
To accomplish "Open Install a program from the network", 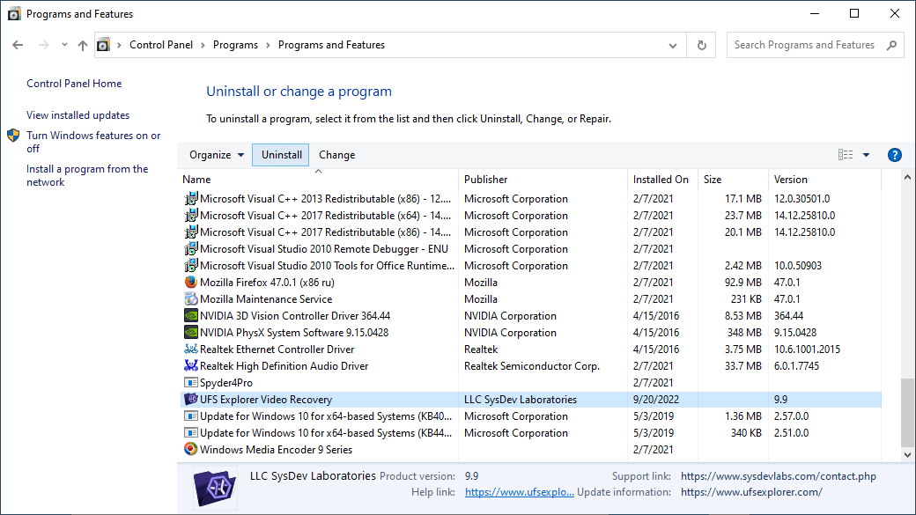I will (x=87, y=175).
